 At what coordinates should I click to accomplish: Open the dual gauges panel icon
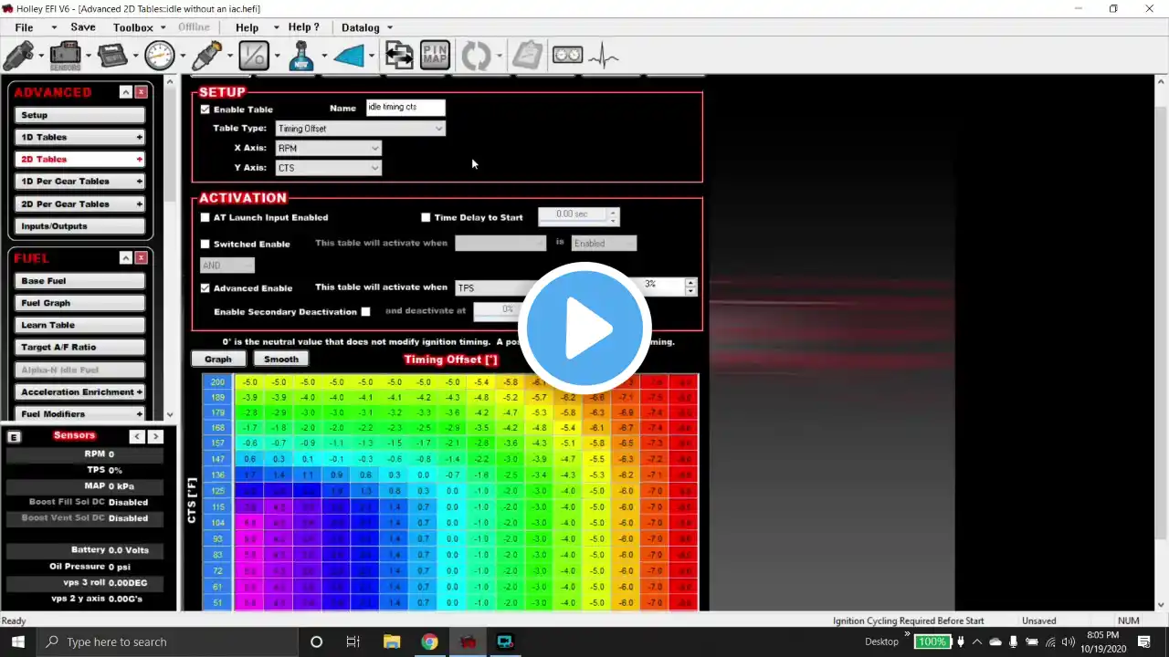pyautogui.click(x=567, y=57)
